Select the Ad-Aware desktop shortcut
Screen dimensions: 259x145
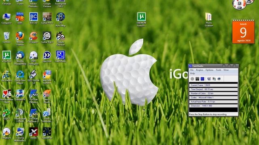click(6, 76)
